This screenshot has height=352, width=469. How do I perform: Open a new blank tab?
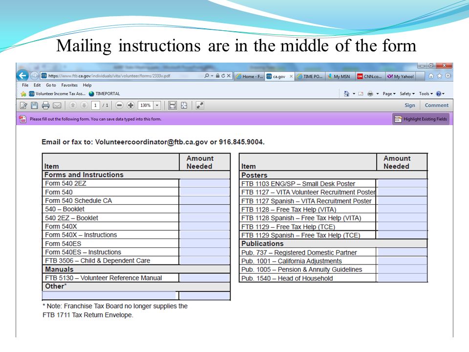pyautogui.click(x=420, y=76)
